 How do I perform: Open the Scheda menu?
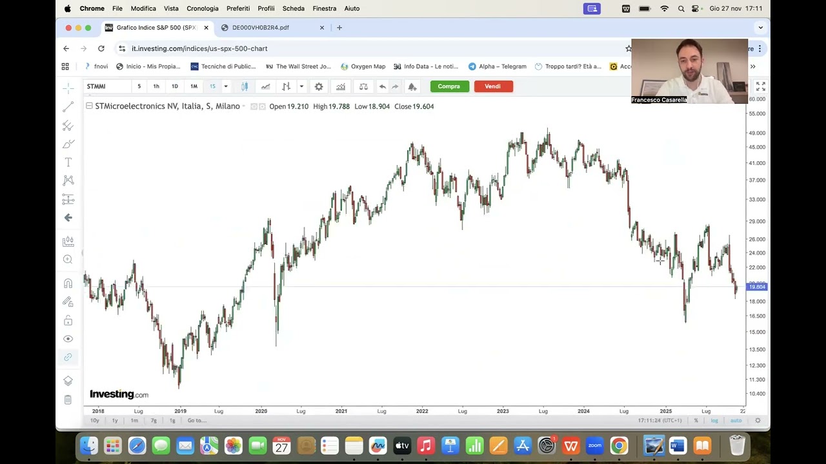click(294, 8)
